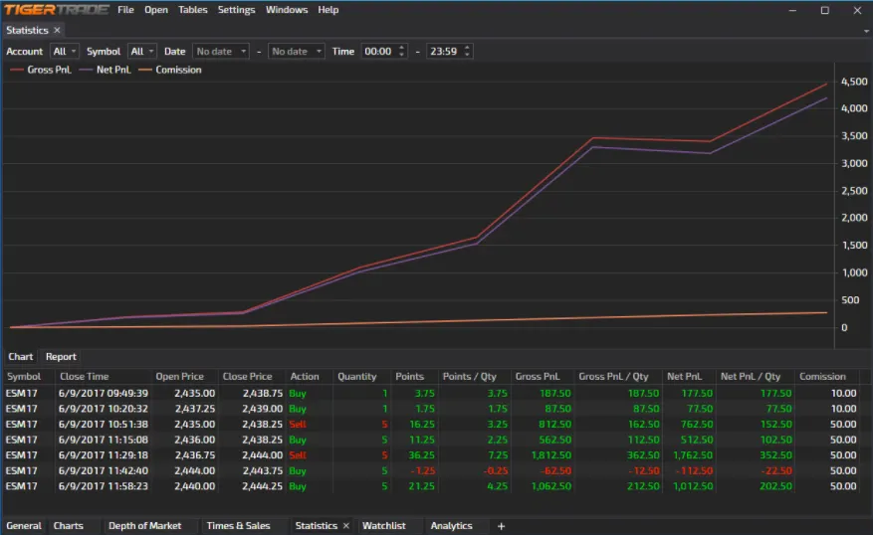Open the File menu
The image size is (873, 535).
125,10
